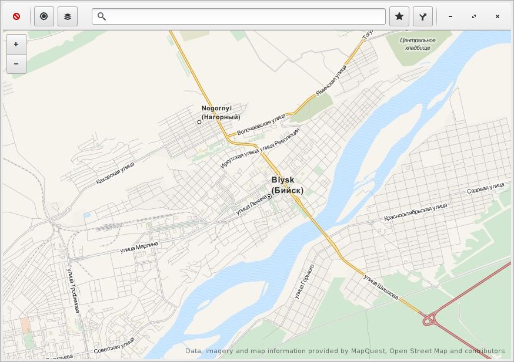Zoom out with the minus button
Viewport: 514px width, 362px height.
(x=16, y=64)
